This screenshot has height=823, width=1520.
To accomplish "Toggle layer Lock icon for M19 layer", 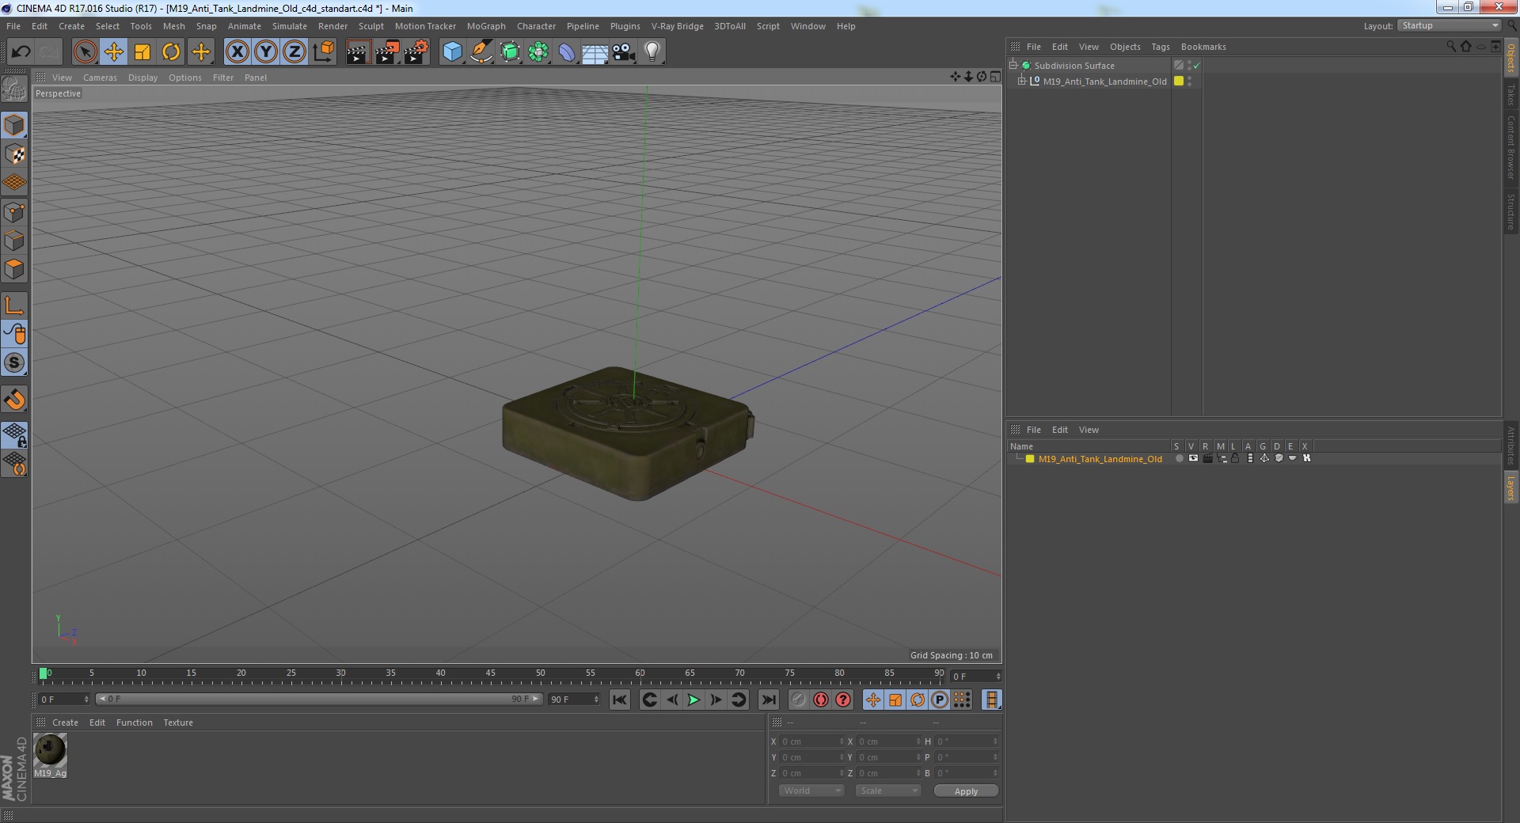I will coord(1235,458).
